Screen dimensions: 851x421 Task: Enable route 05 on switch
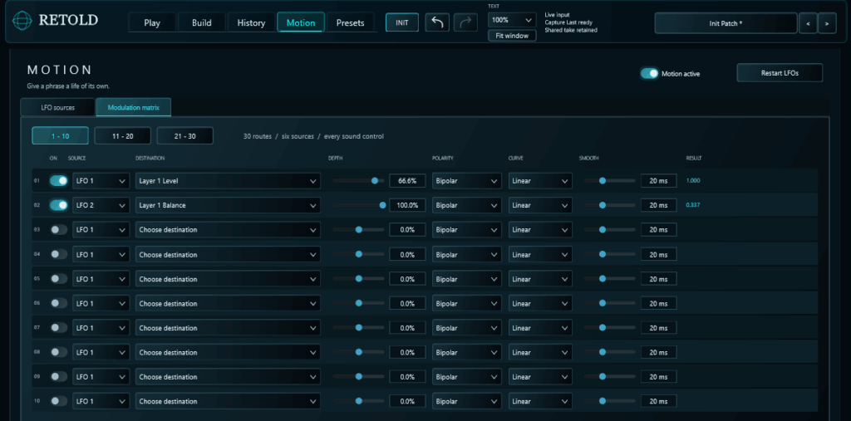(x=59, y=279)
